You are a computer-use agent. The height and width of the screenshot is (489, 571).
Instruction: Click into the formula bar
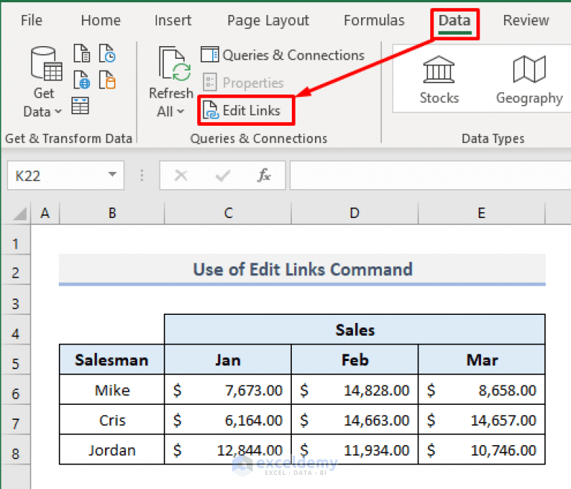pos(430,176)
